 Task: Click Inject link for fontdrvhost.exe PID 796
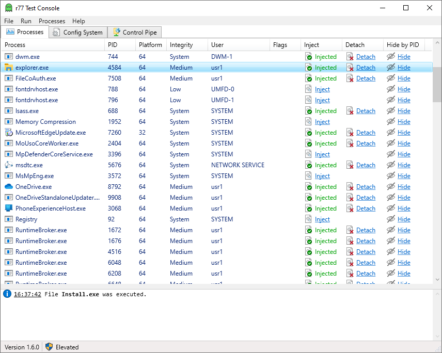tap(322, 100)
